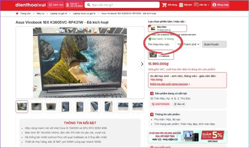Click the main laptop product image

(80, 62)
